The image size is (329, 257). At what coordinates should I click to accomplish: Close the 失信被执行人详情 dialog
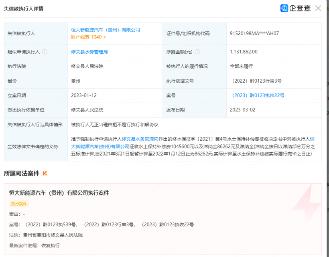[x=318, y=8]
